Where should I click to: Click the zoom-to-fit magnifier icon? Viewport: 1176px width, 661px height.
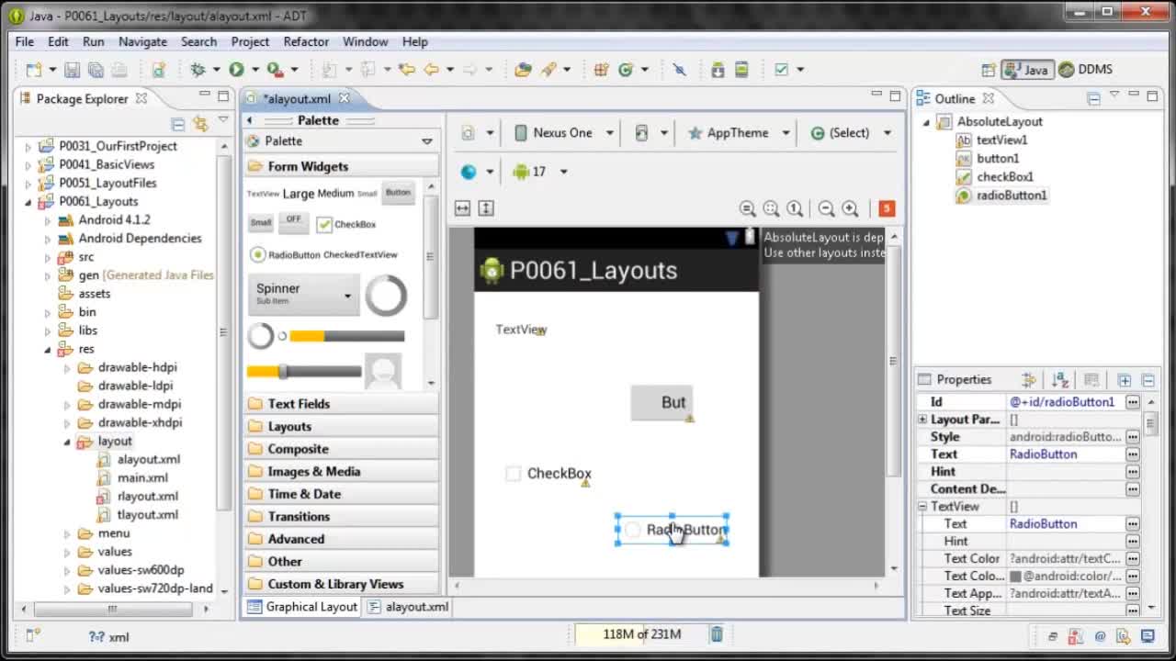click(771, 208)
